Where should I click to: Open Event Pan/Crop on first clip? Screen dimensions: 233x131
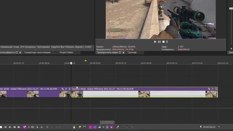point(63,89)
